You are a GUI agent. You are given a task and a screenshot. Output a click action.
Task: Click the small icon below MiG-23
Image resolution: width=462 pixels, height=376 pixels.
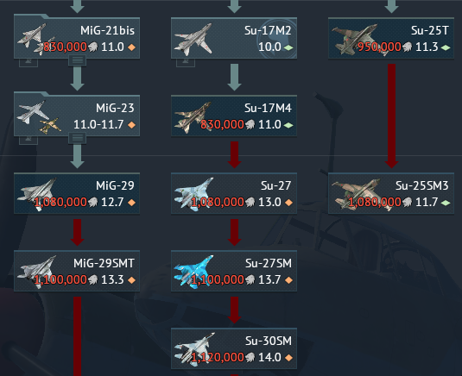(28, 140)
